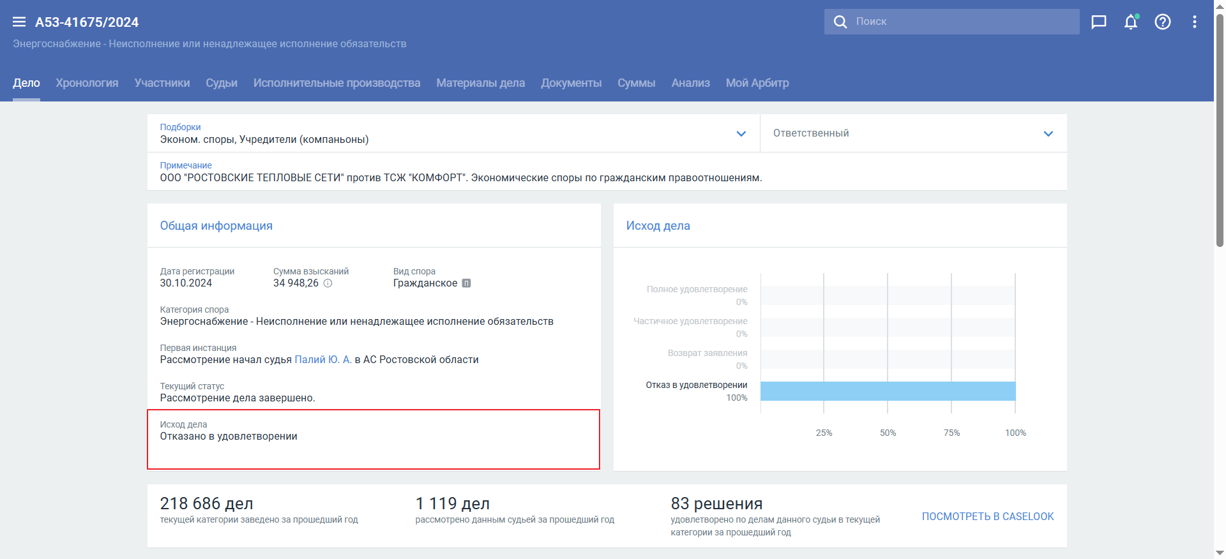
Task: Open the three-dot more options menu
Action: [x=1194, y=22]
